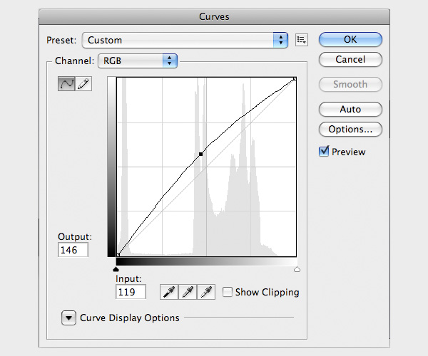Image resolution: width=428 pixels, height=356 pixels.
Task: Open the Channel dropdown set to RGB
Action: pyautogui.click(x=138, y=61)
